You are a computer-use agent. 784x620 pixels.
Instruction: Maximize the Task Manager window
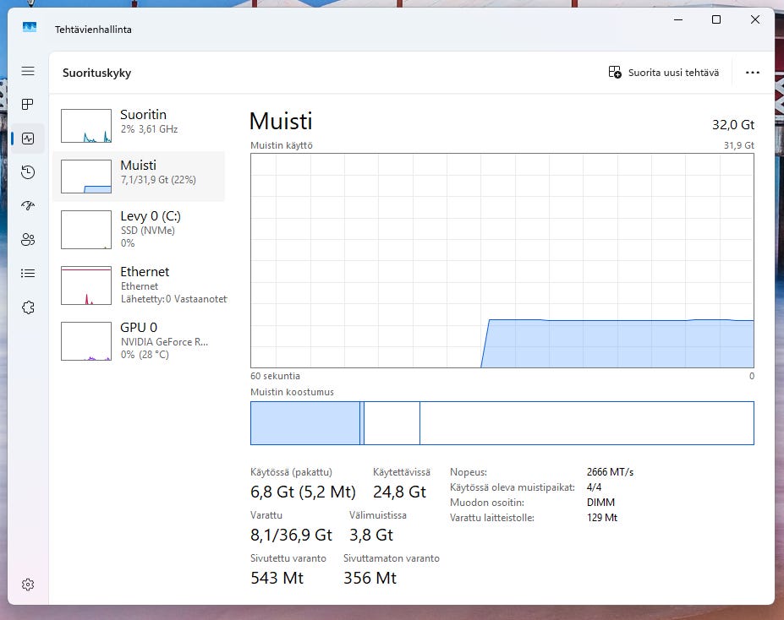tap(716, 19)
